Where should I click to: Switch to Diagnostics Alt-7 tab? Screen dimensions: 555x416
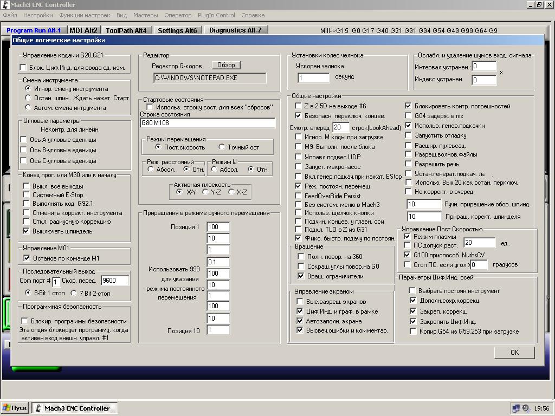tap(235, 30)
